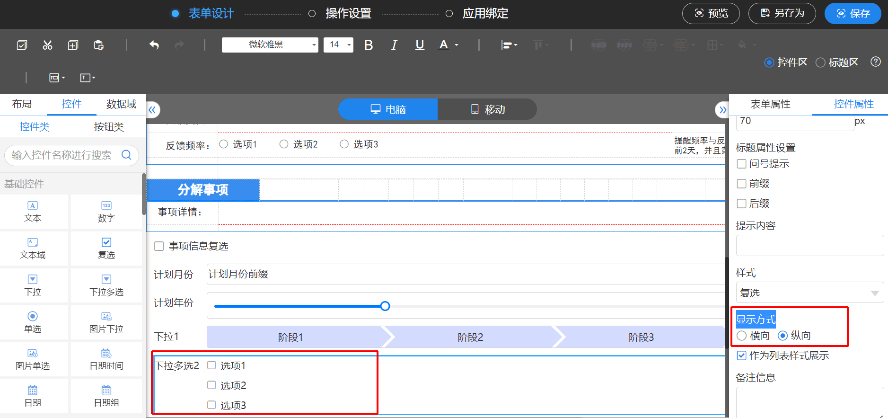The image size is (888, 418).
Task: Collapse the right properties panel arrow
Action: (x=722, y=110)
